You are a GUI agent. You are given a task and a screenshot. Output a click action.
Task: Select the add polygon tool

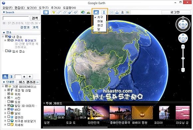[x=59, y=12]
